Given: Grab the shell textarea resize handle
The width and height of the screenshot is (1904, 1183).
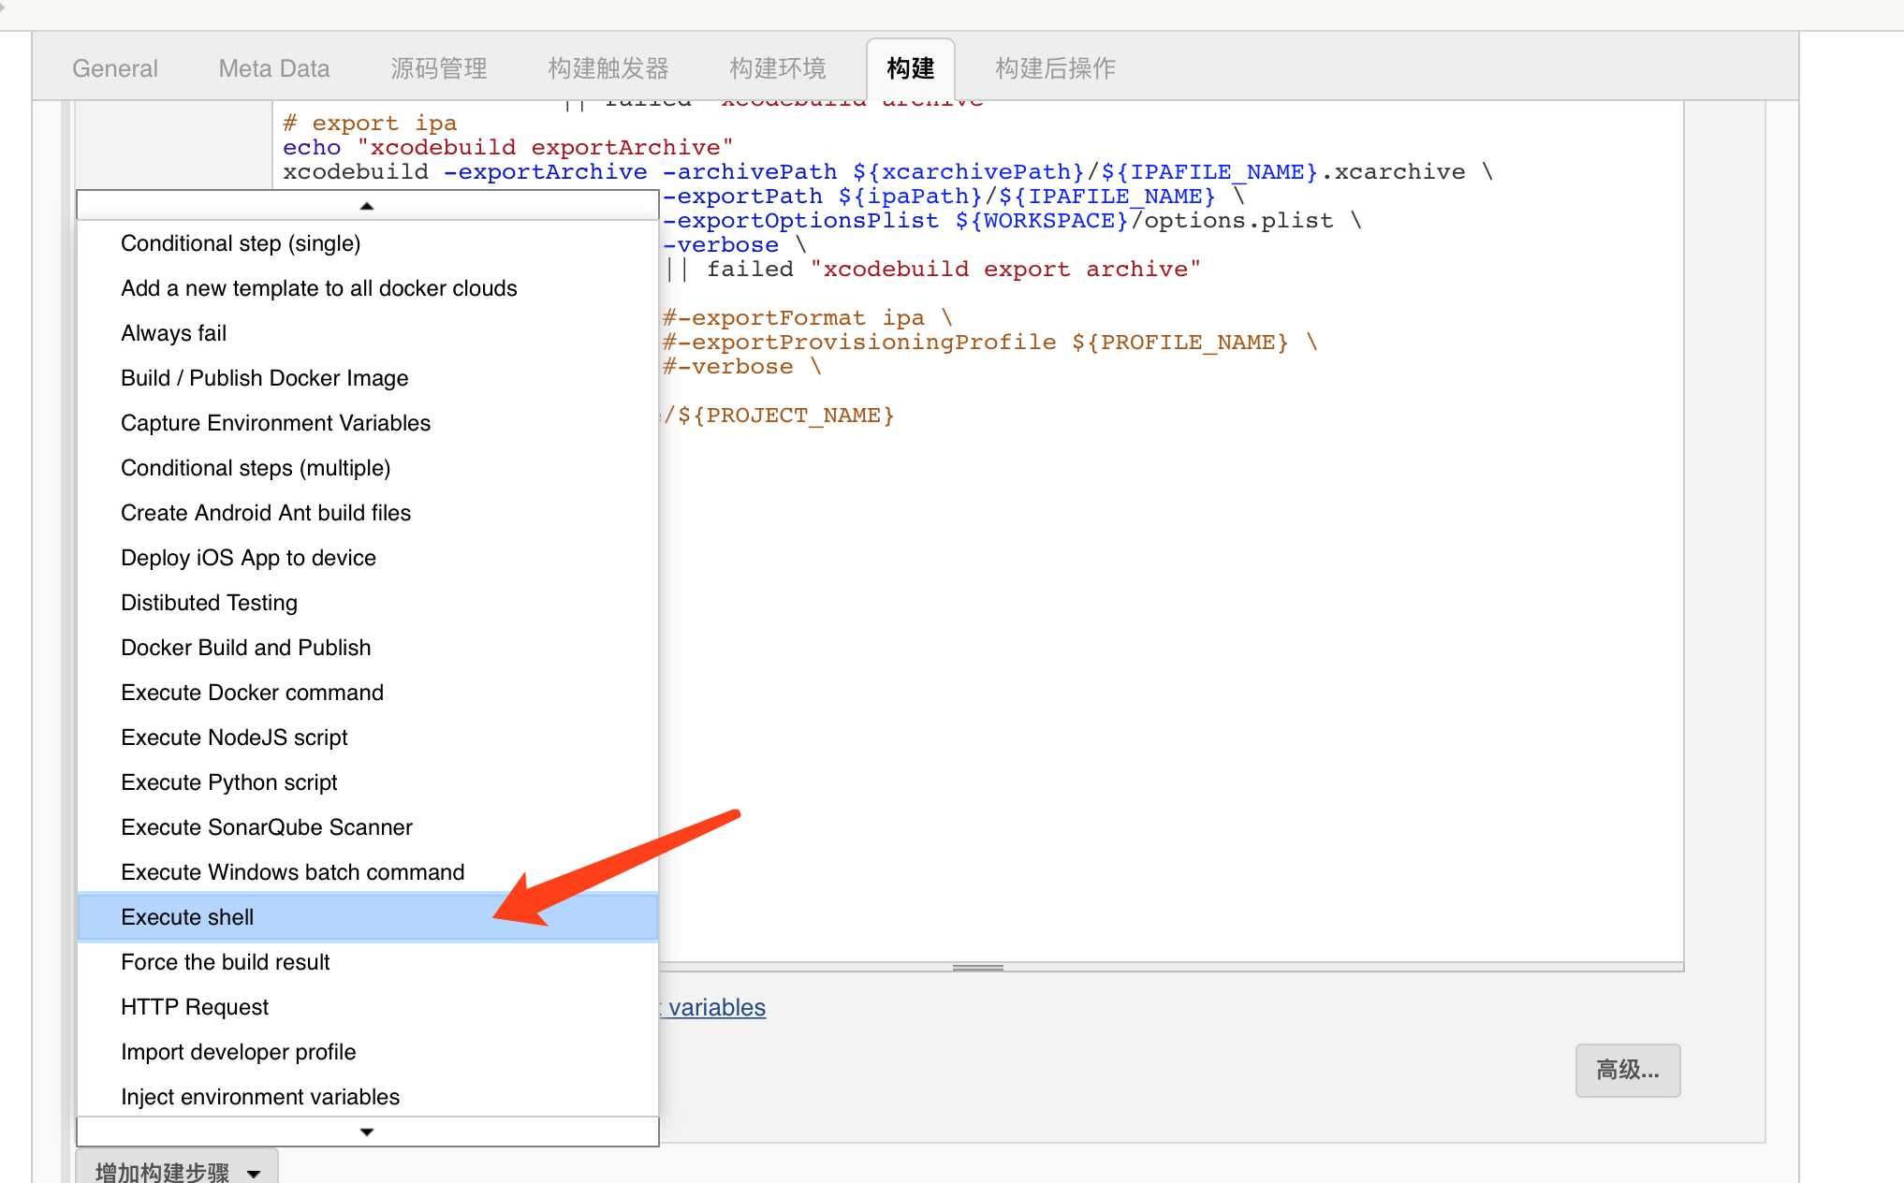Looking at the screenshot, I should pyautogui.click(x=978, y=967).
